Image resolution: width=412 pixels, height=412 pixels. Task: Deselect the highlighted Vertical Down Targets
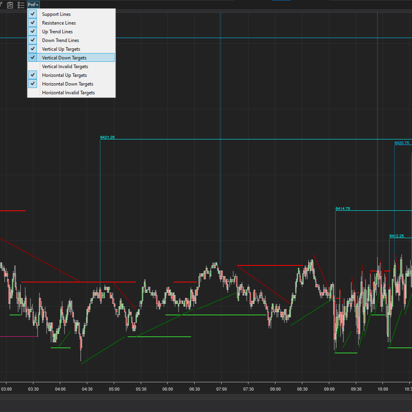click(x=64, y=58)
